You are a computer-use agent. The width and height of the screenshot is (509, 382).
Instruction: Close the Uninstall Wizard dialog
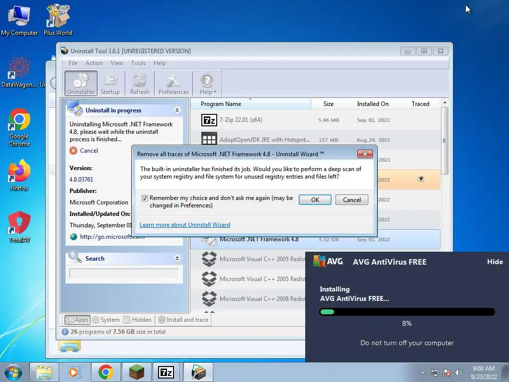click(x=365, y=154)
